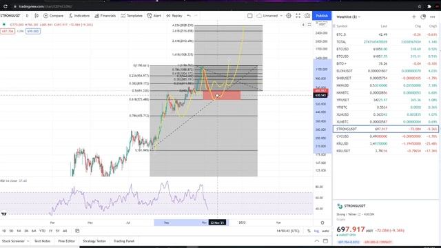Bookmark this page with the star icon

click(420, 6)
